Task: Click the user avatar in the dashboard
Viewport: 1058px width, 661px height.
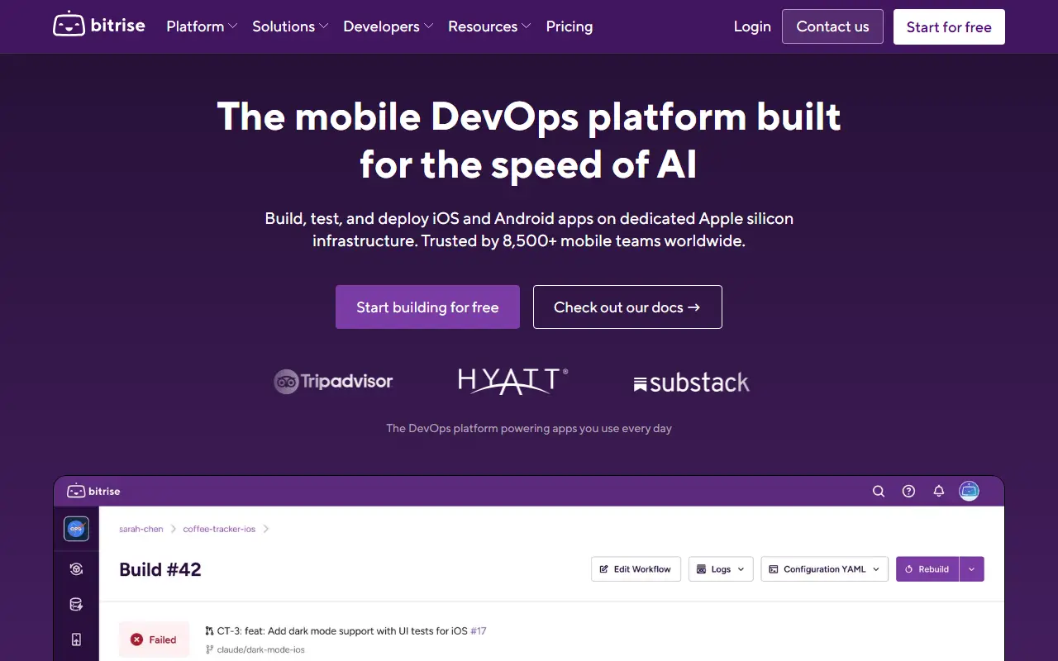Action: (x=969, y=491)
